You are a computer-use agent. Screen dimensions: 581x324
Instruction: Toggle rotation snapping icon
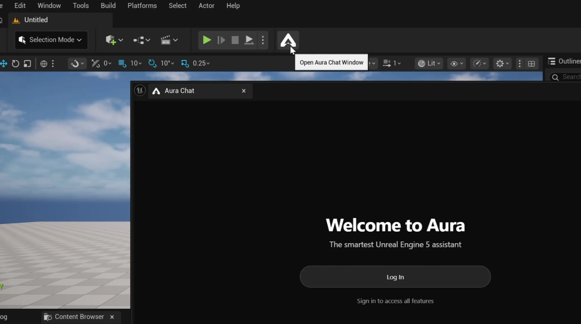point(152,63)
